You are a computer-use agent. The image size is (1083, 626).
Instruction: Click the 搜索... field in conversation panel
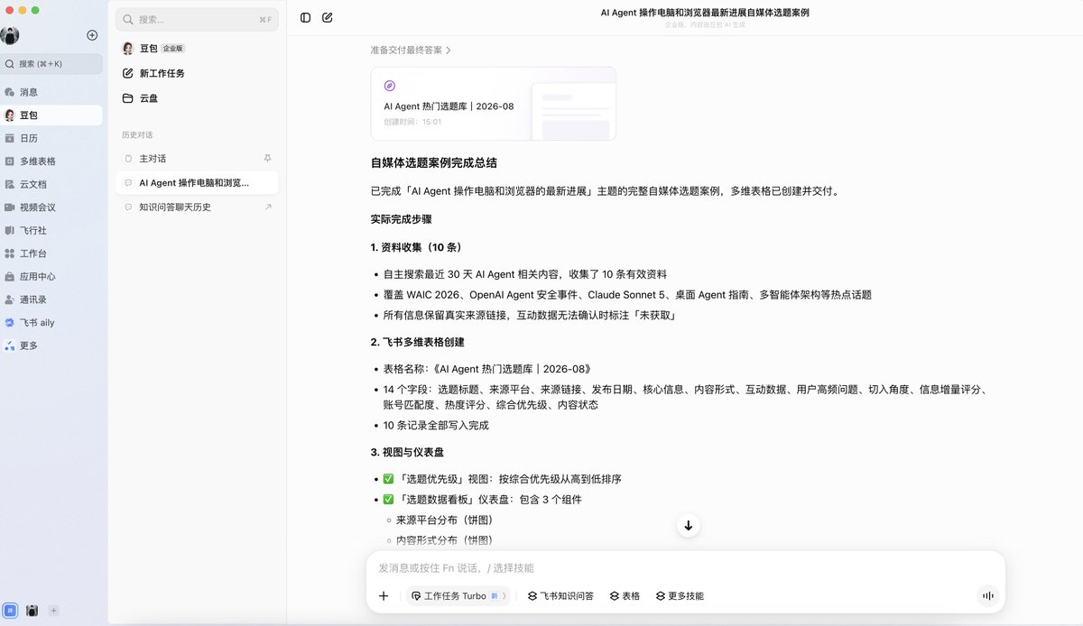[197, 19]
